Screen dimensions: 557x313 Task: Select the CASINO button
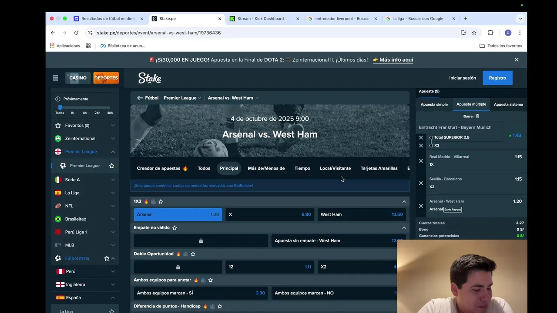pos(78,78)
